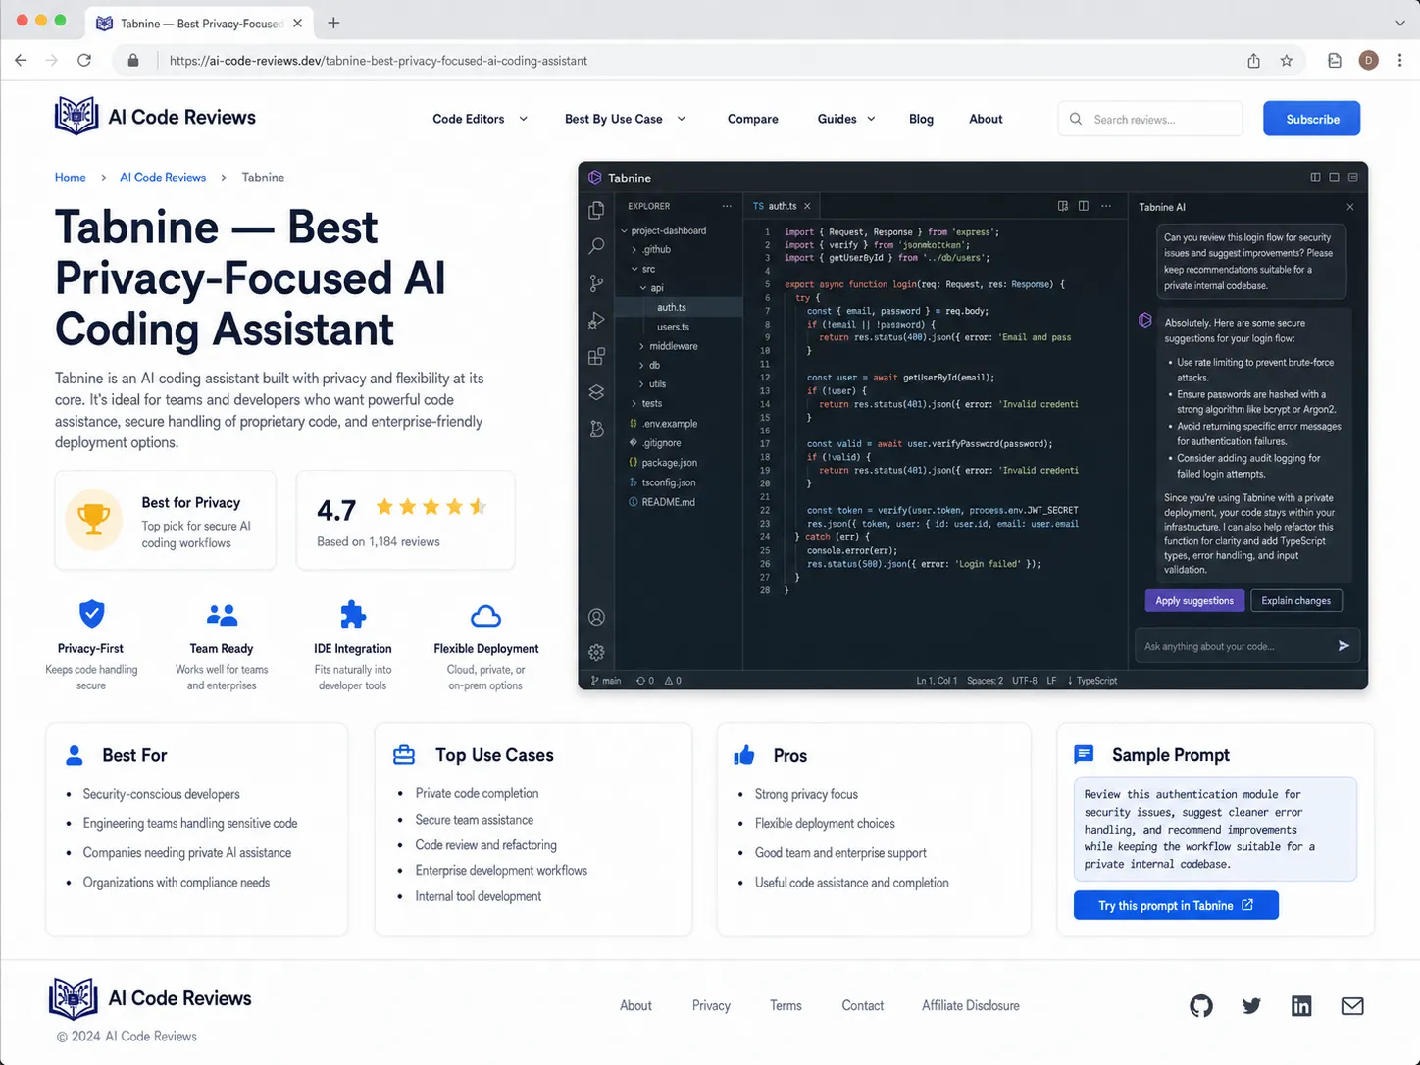Open Terms footer link

point(786,1006)
